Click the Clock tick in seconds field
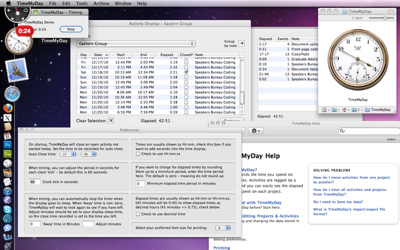This screenshot has width=400, height=250. (34, 182)
